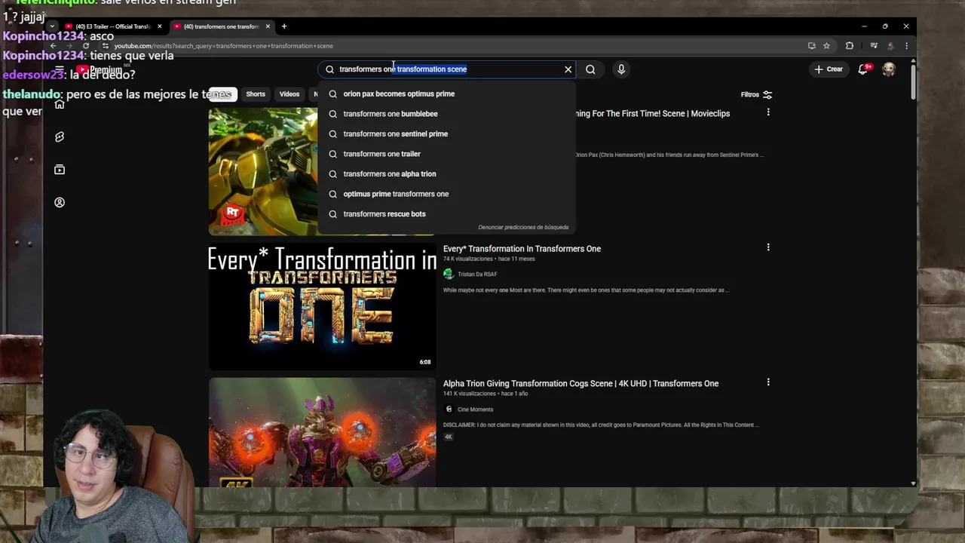This screenshot has height=543, width=965.
Task: Open Shorts in the mini sidebar
Action: coord(60,137)
